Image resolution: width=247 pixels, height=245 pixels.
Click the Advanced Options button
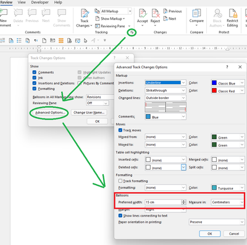point(50,113)
